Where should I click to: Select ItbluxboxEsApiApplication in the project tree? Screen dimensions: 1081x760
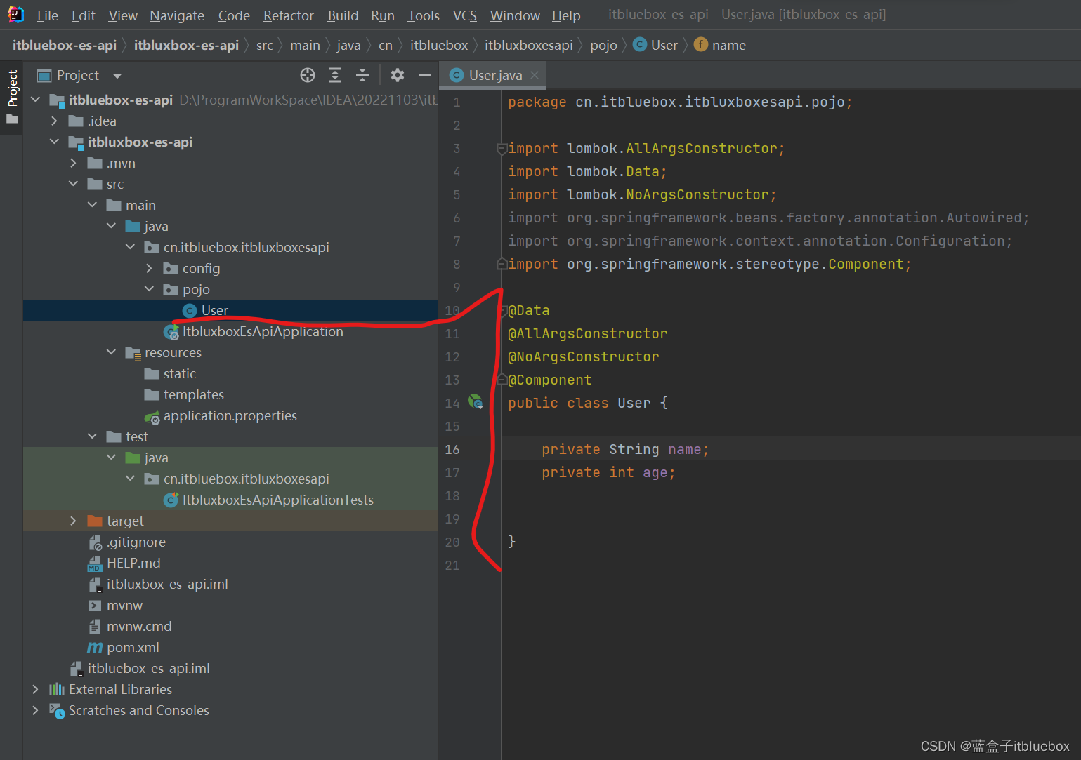[263, 331]
